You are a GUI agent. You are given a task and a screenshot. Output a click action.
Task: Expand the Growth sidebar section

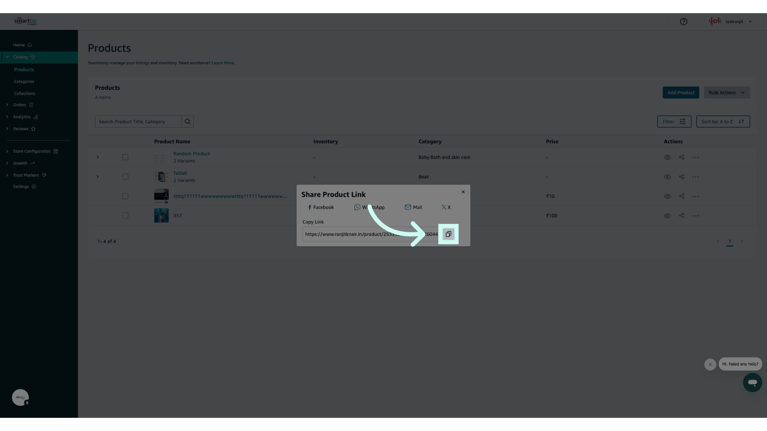click(7, 163)
